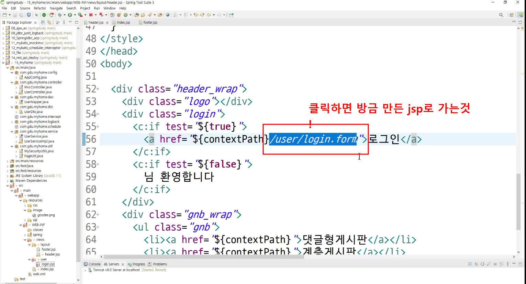Open the Servers view menu dots
The height and width of the screenshot is (284, 526).
point(508,264)
